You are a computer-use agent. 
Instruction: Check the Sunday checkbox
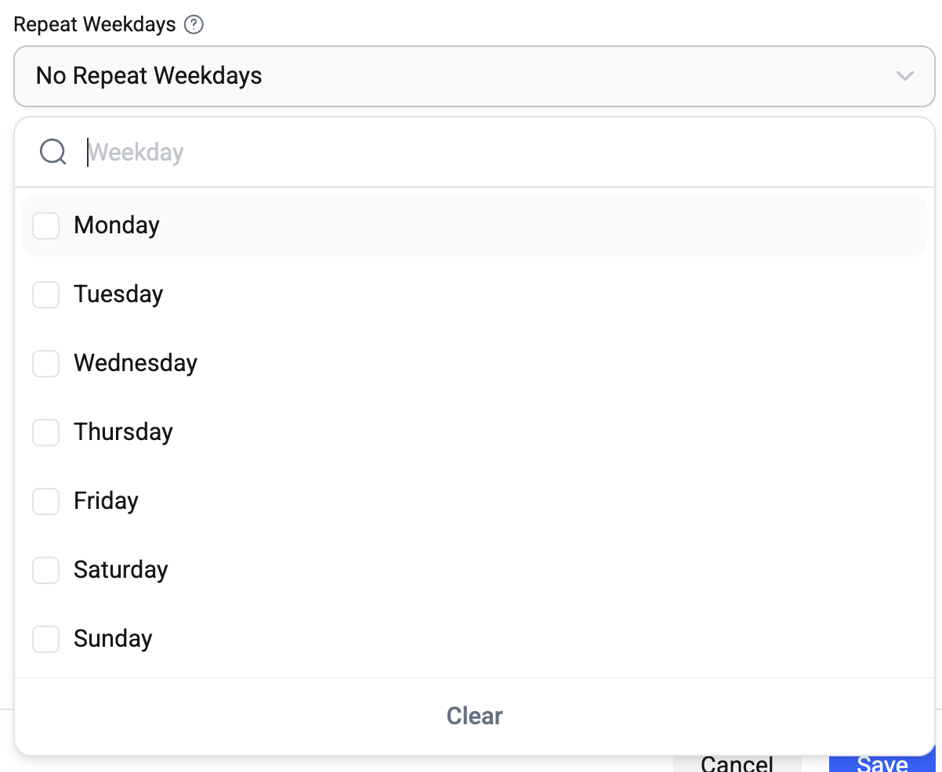(x=46, y=640)
